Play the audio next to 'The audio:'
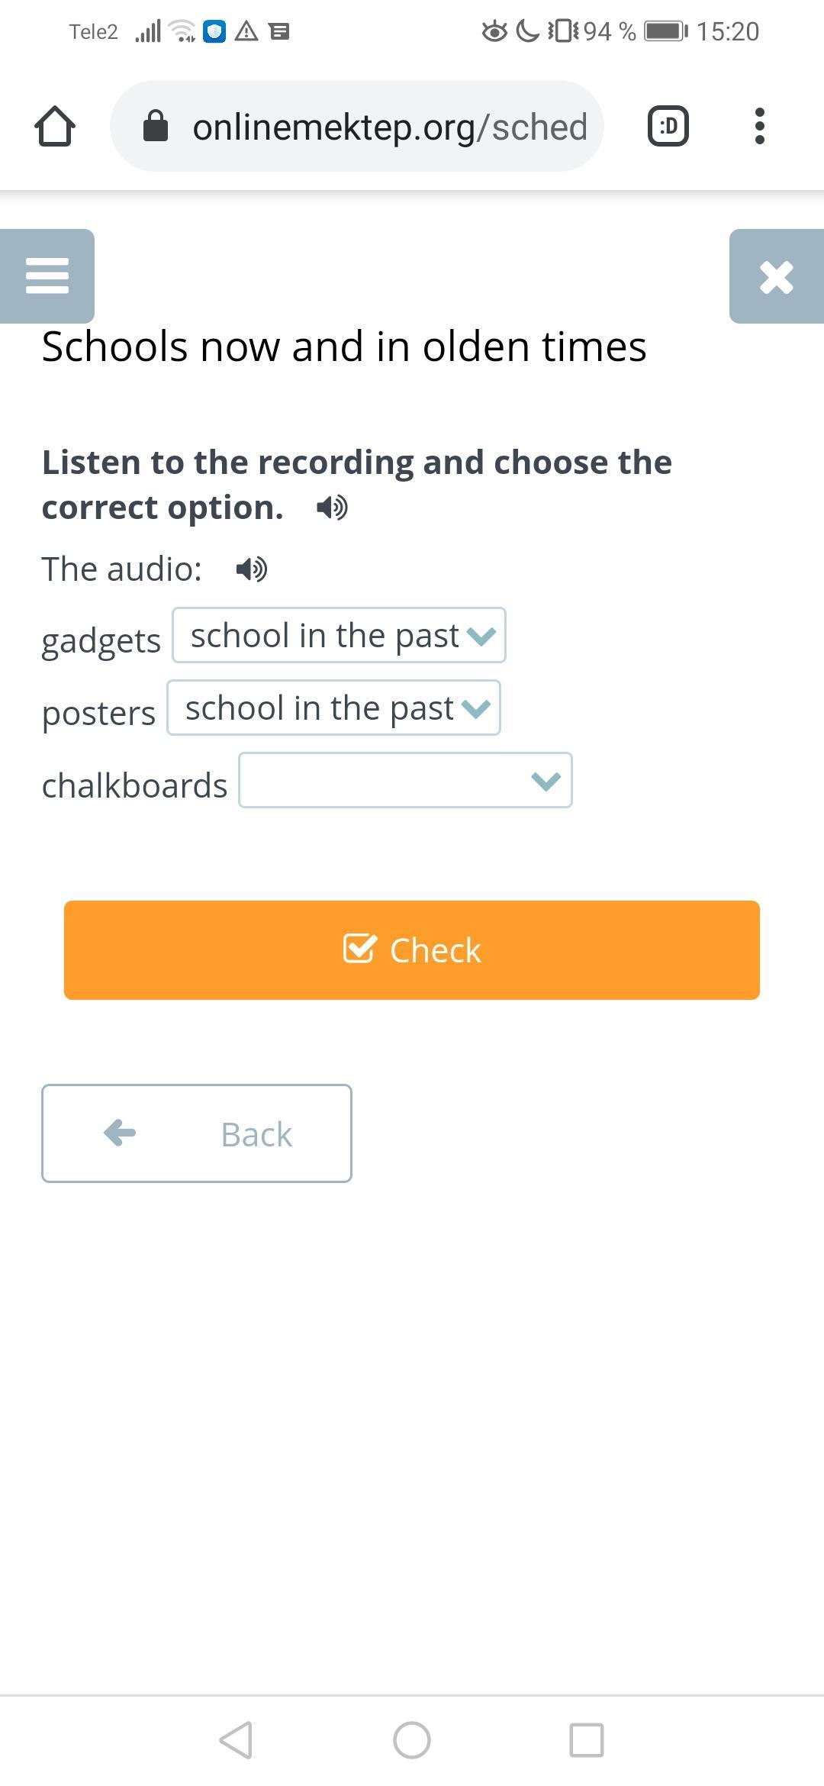The image size is (824, 1786). [x=252, y=569]
